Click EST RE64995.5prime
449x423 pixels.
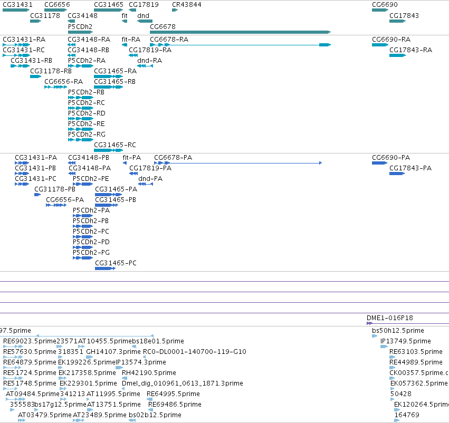(x=173, y=394)
